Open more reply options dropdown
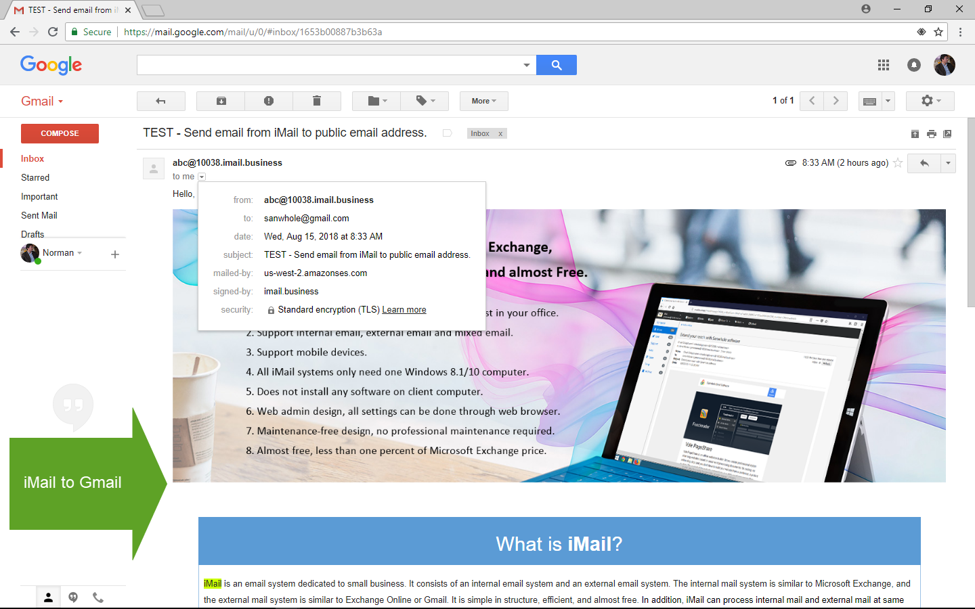The image size is (975, 609). click(948, 163)
